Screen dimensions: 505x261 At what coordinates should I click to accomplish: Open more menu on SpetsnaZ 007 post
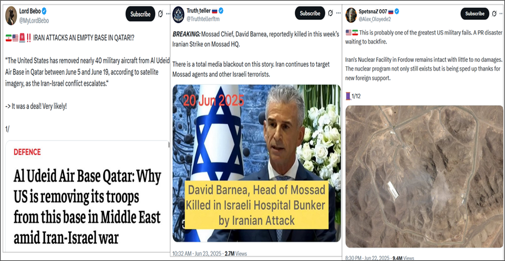[502, 14]
